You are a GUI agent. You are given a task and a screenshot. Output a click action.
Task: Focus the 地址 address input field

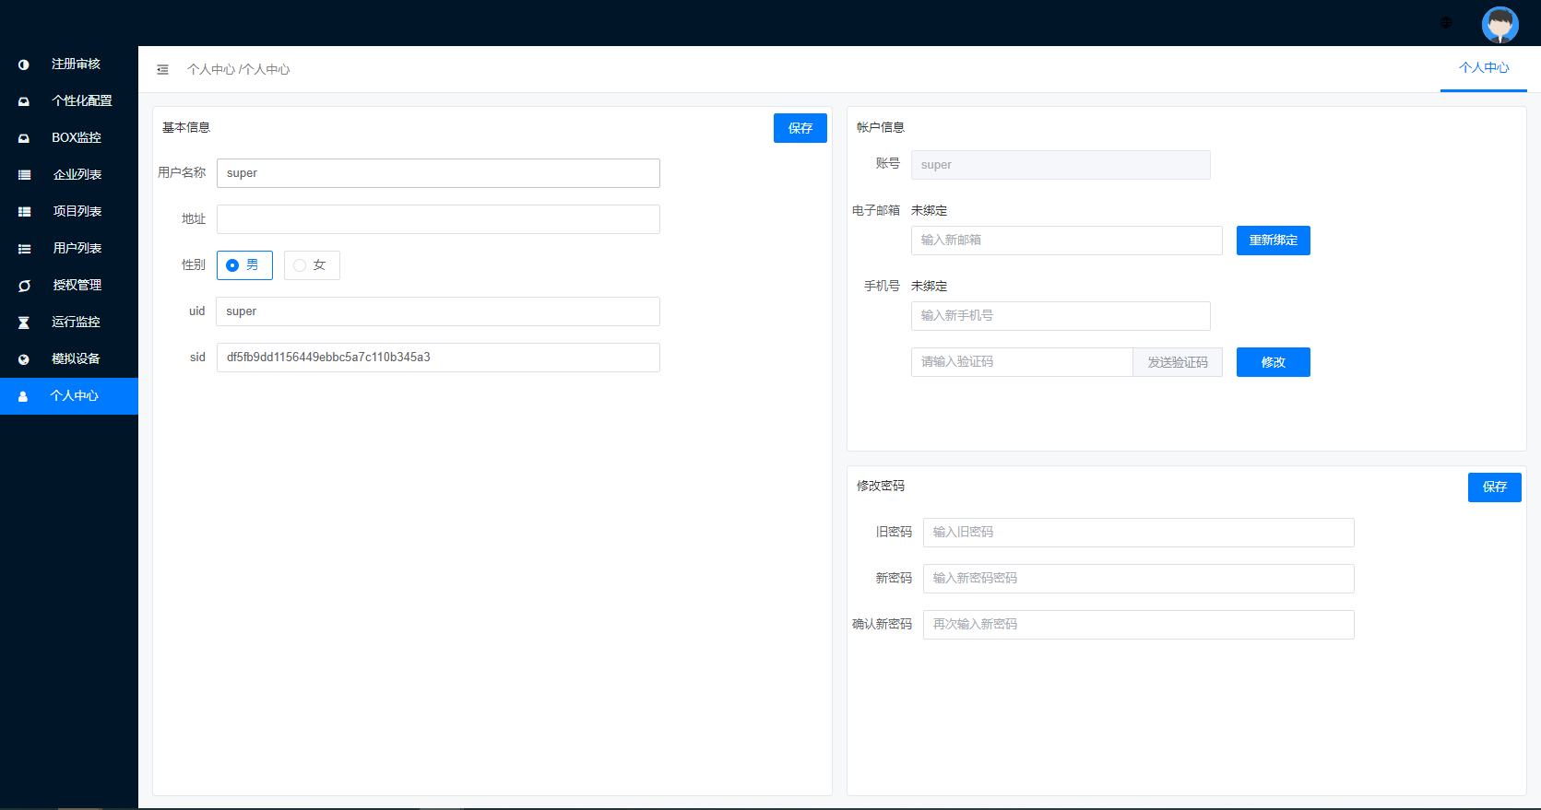(x=438, y=219)
